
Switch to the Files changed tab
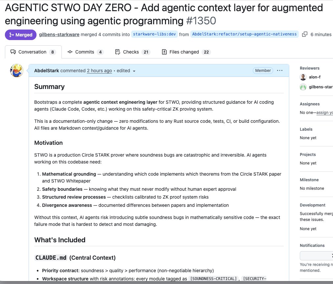pyautogui.click(x=186, y=52)
